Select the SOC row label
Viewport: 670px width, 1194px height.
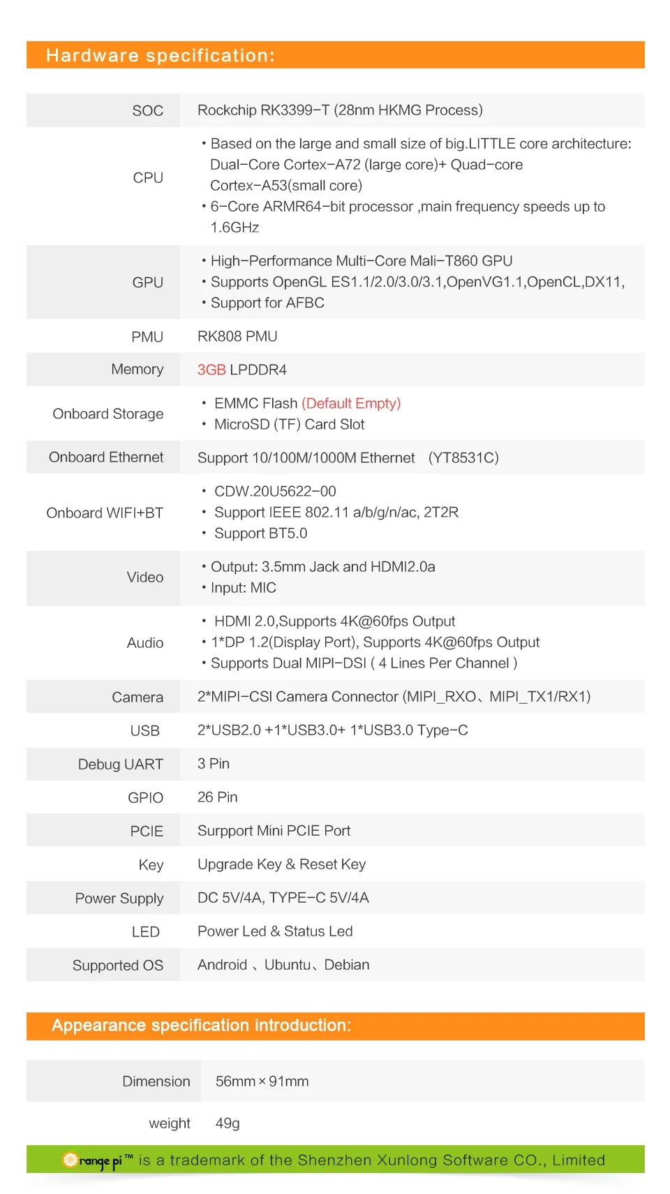[x=147, y=110]
